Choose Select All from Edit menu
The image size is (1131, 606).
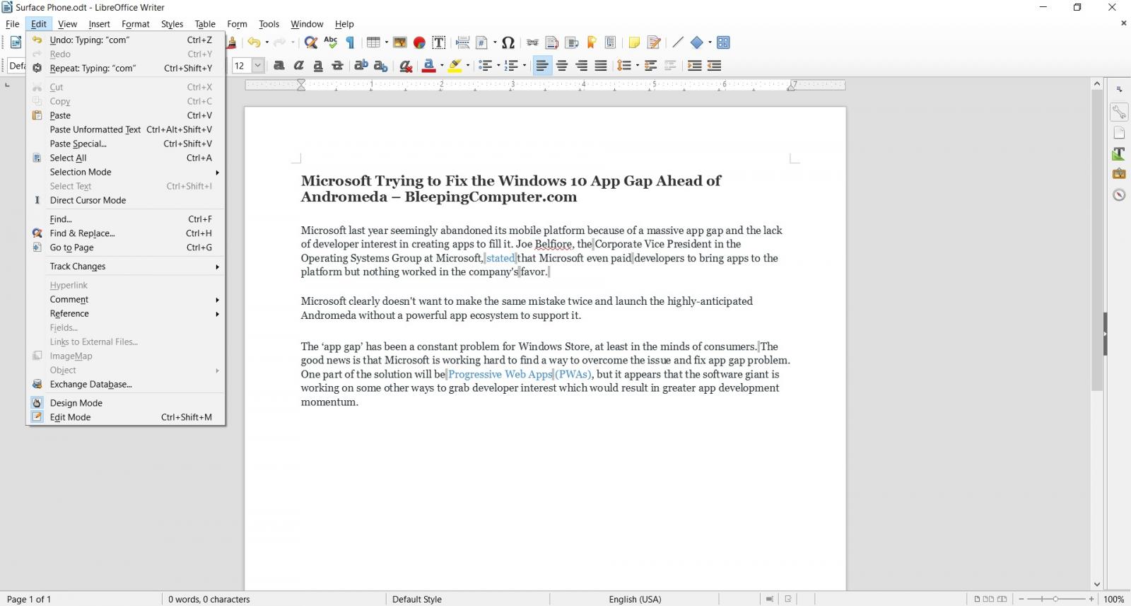(127, 158)
